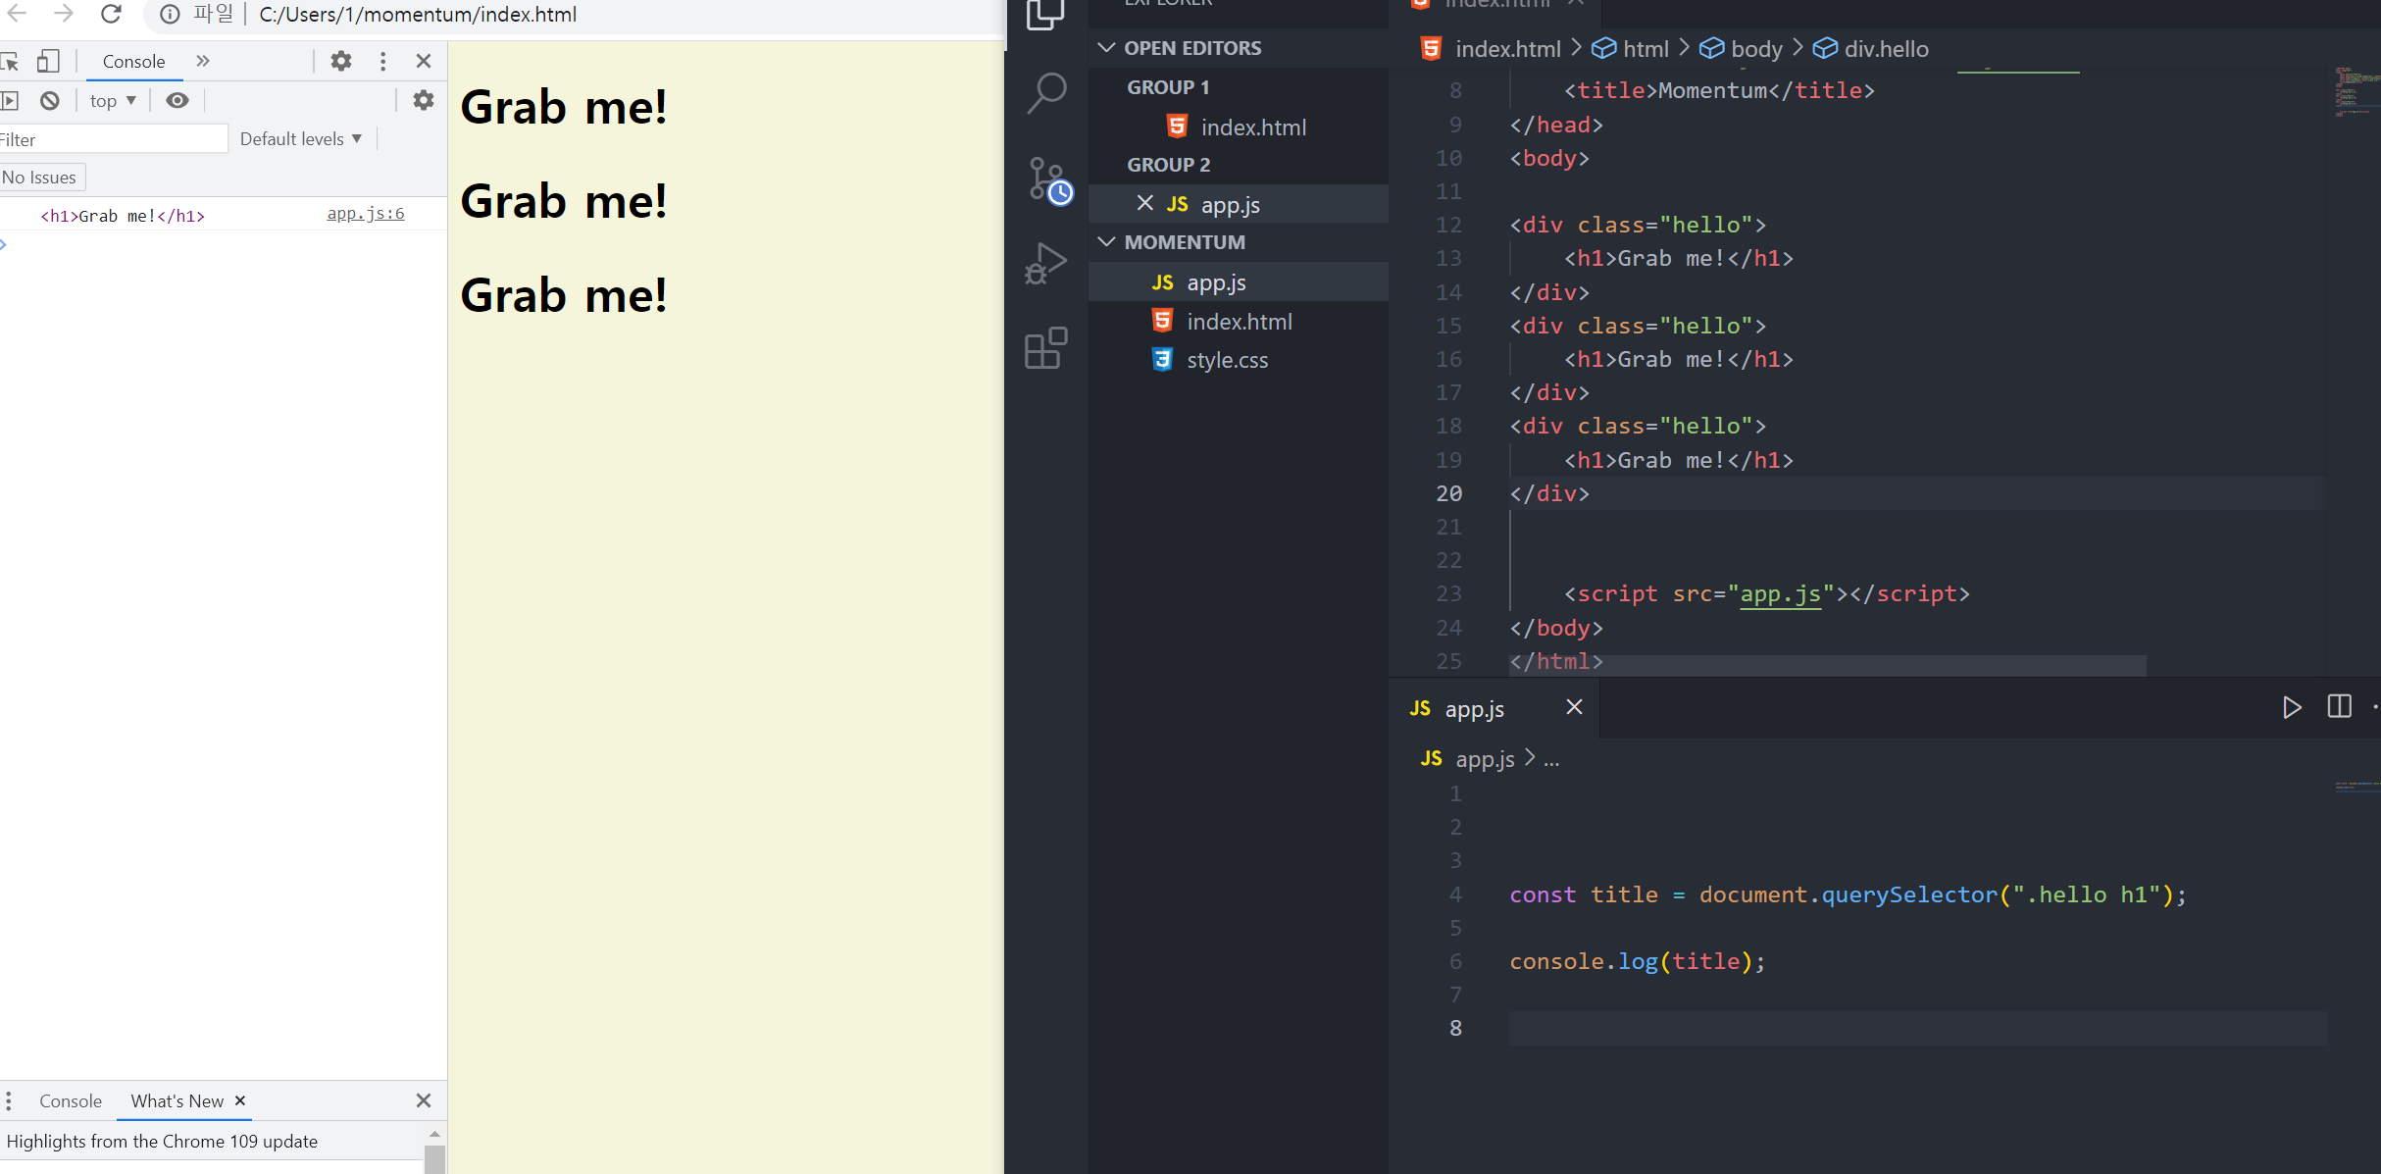Open the Search view in VS Code
The width and height of the screenshot is (2381, 1174).
pos(1046,92)
